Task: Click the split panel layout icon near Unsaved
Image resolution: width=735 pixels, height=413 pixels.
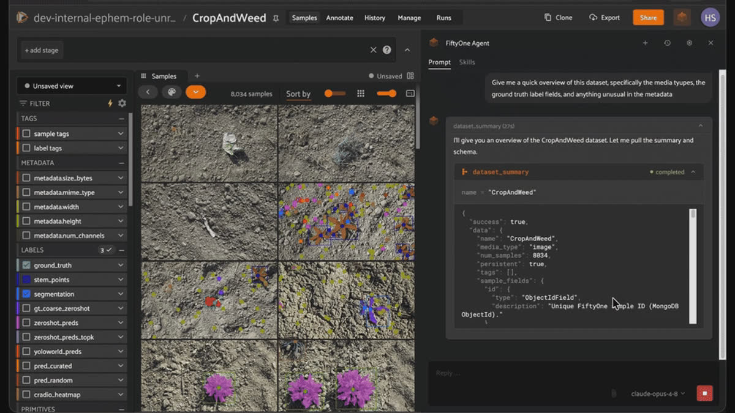Action: coord(410,76)
